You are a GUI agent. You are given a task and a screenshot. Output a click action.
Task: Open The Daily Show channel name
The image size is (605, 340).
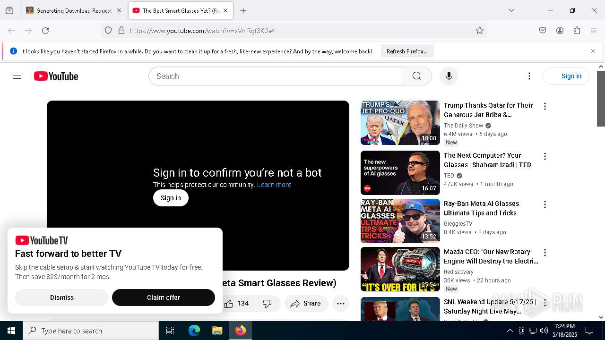[463, 126]
